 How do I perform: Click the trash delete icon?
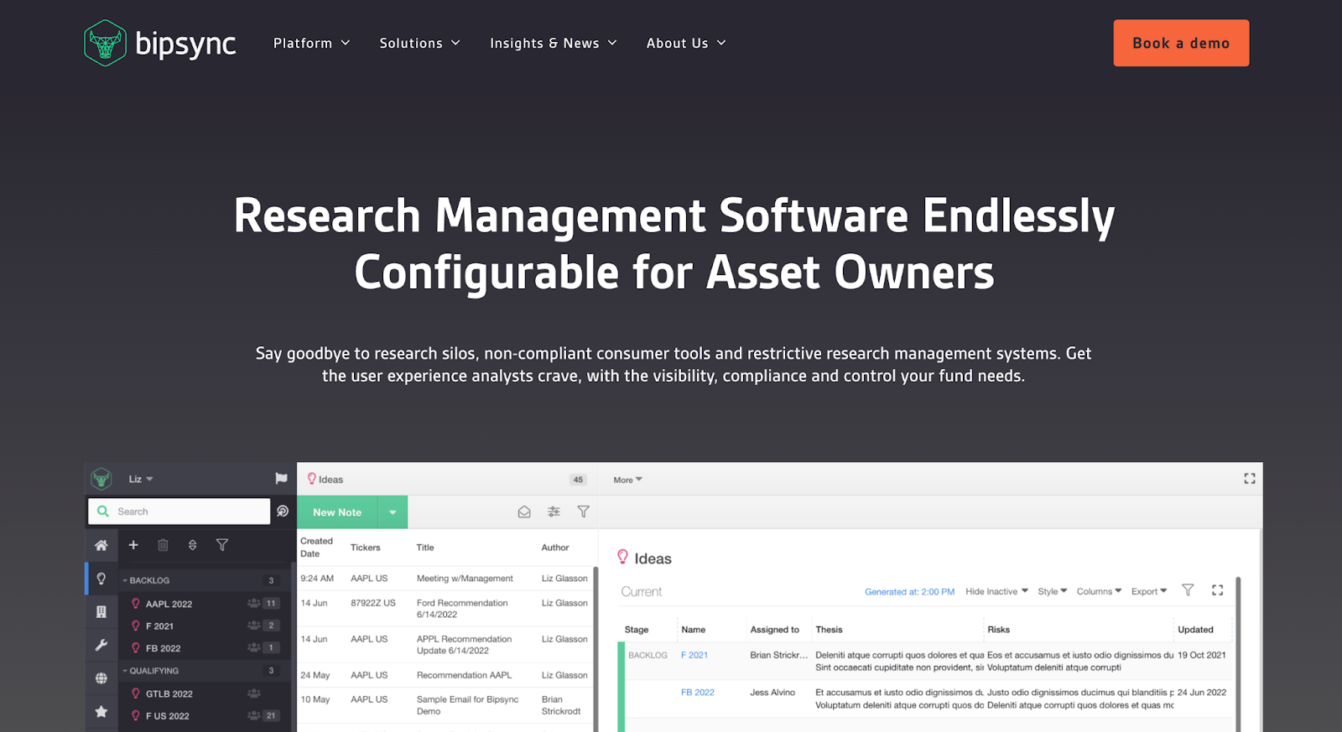(163, 545)
